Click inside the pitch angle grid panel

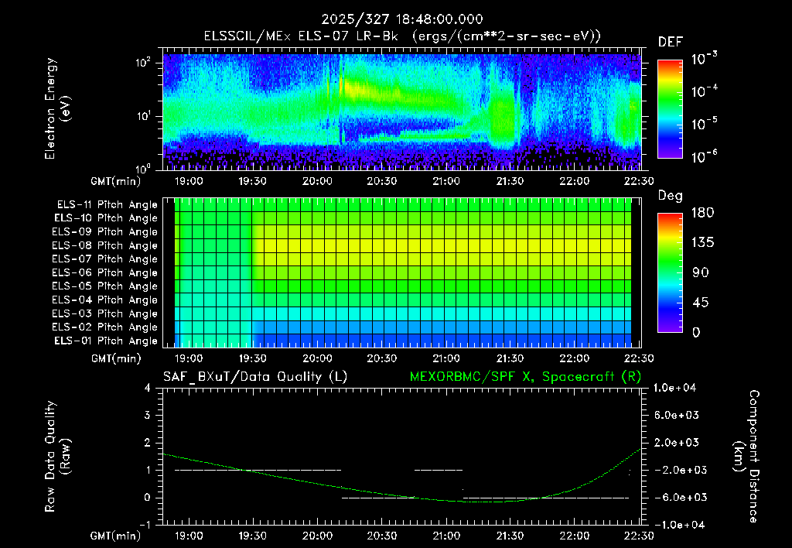402,272
